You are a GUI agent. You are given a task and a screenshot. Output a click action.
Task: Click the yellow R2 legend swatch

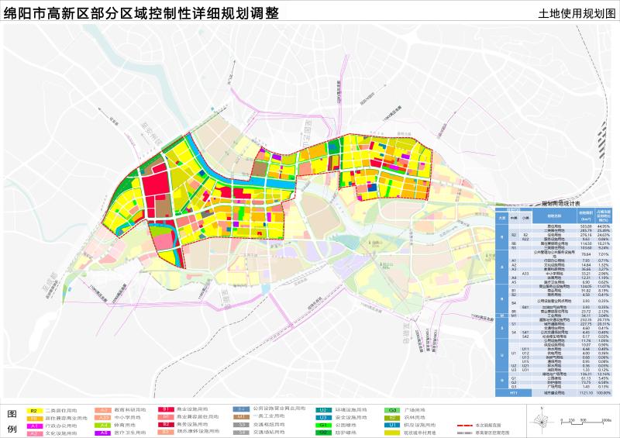(34, 410)
